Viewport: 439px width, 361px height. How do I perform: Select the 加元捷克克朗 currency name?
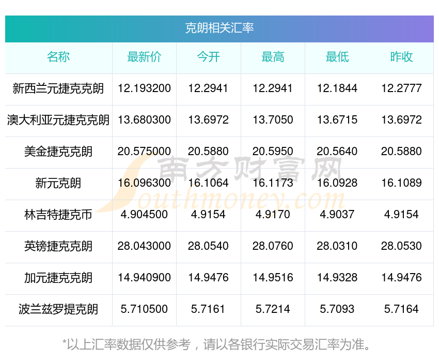[58, 278]
